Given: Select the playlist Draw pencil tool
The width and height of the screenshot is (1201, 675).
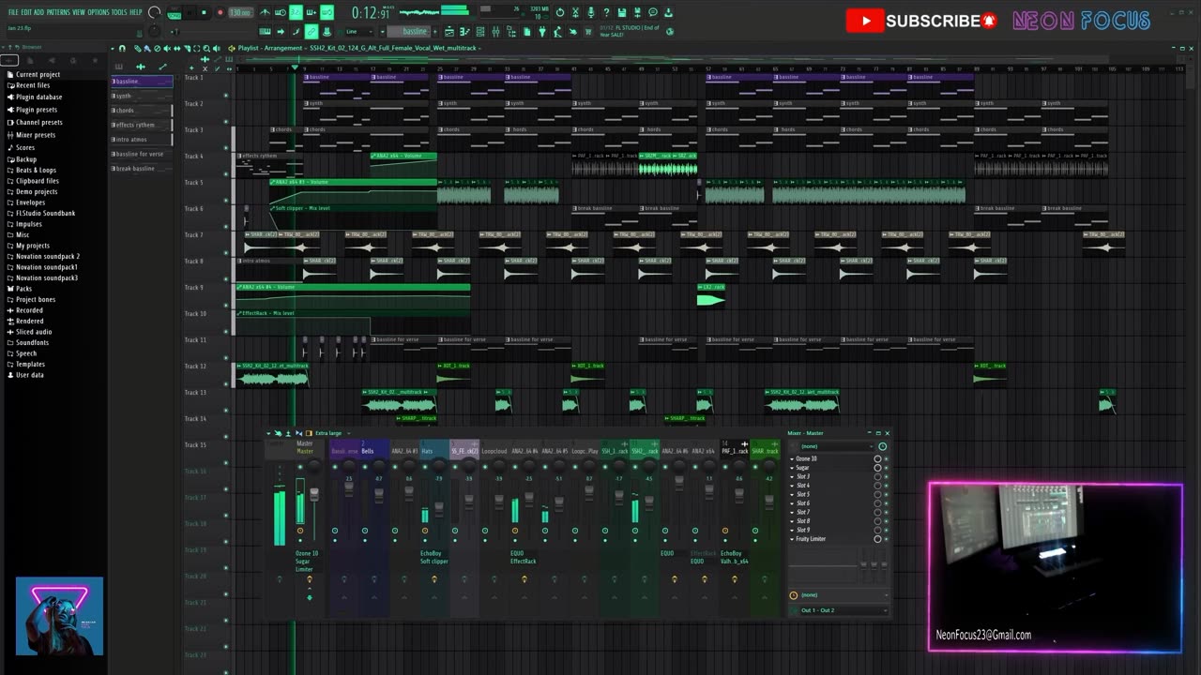Looking at the screenshot, I should pyautogui.click(x=138, y=49).
